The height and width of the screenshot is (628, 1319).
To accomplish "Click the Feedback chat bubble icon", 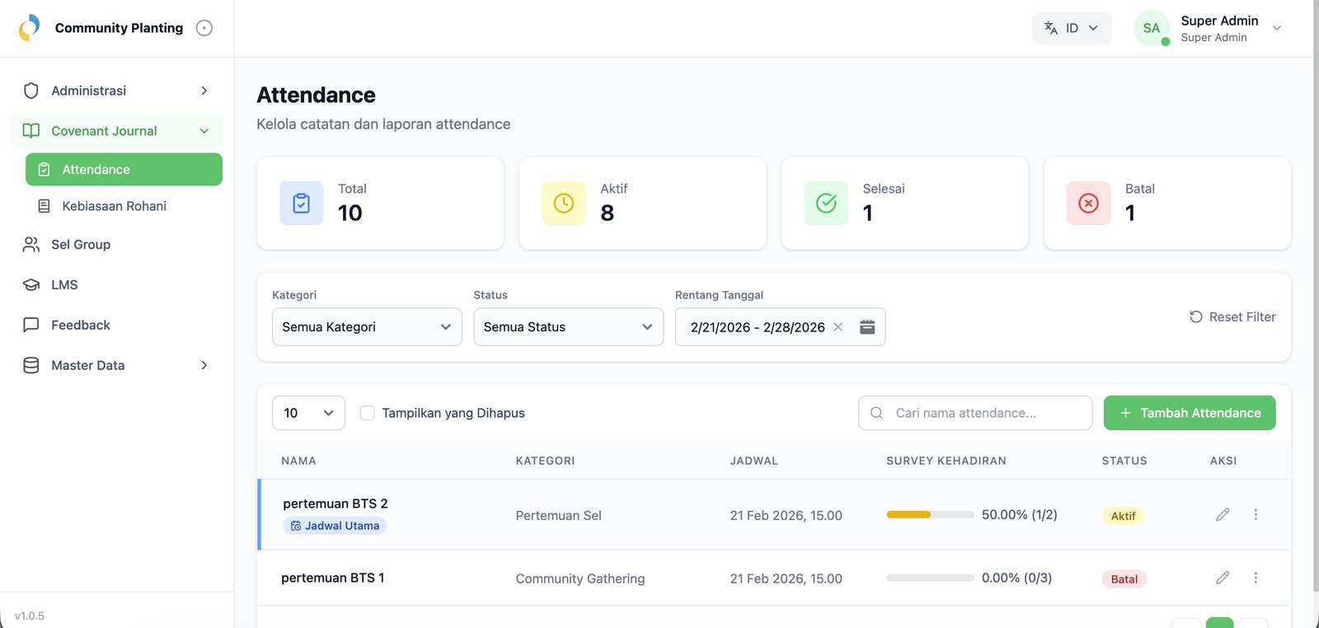I will 31,325.
